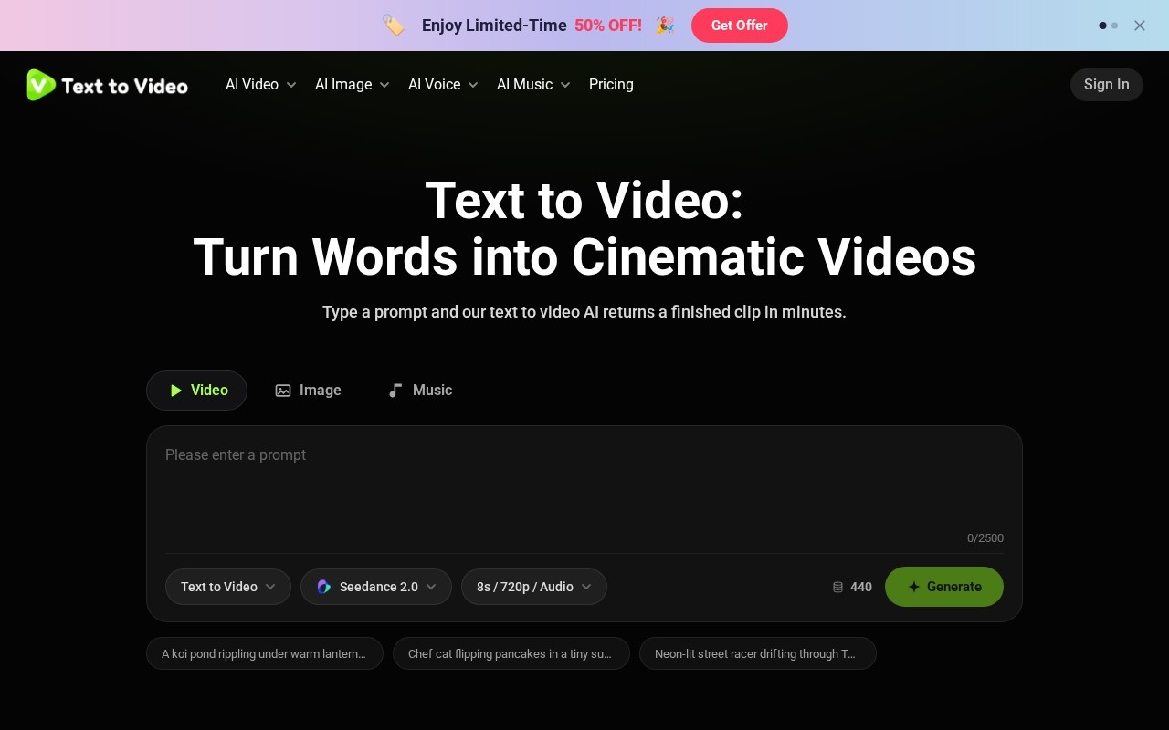1169x730 pixels.
Task: Click the Sign In button
Action: pos(1107,85)
